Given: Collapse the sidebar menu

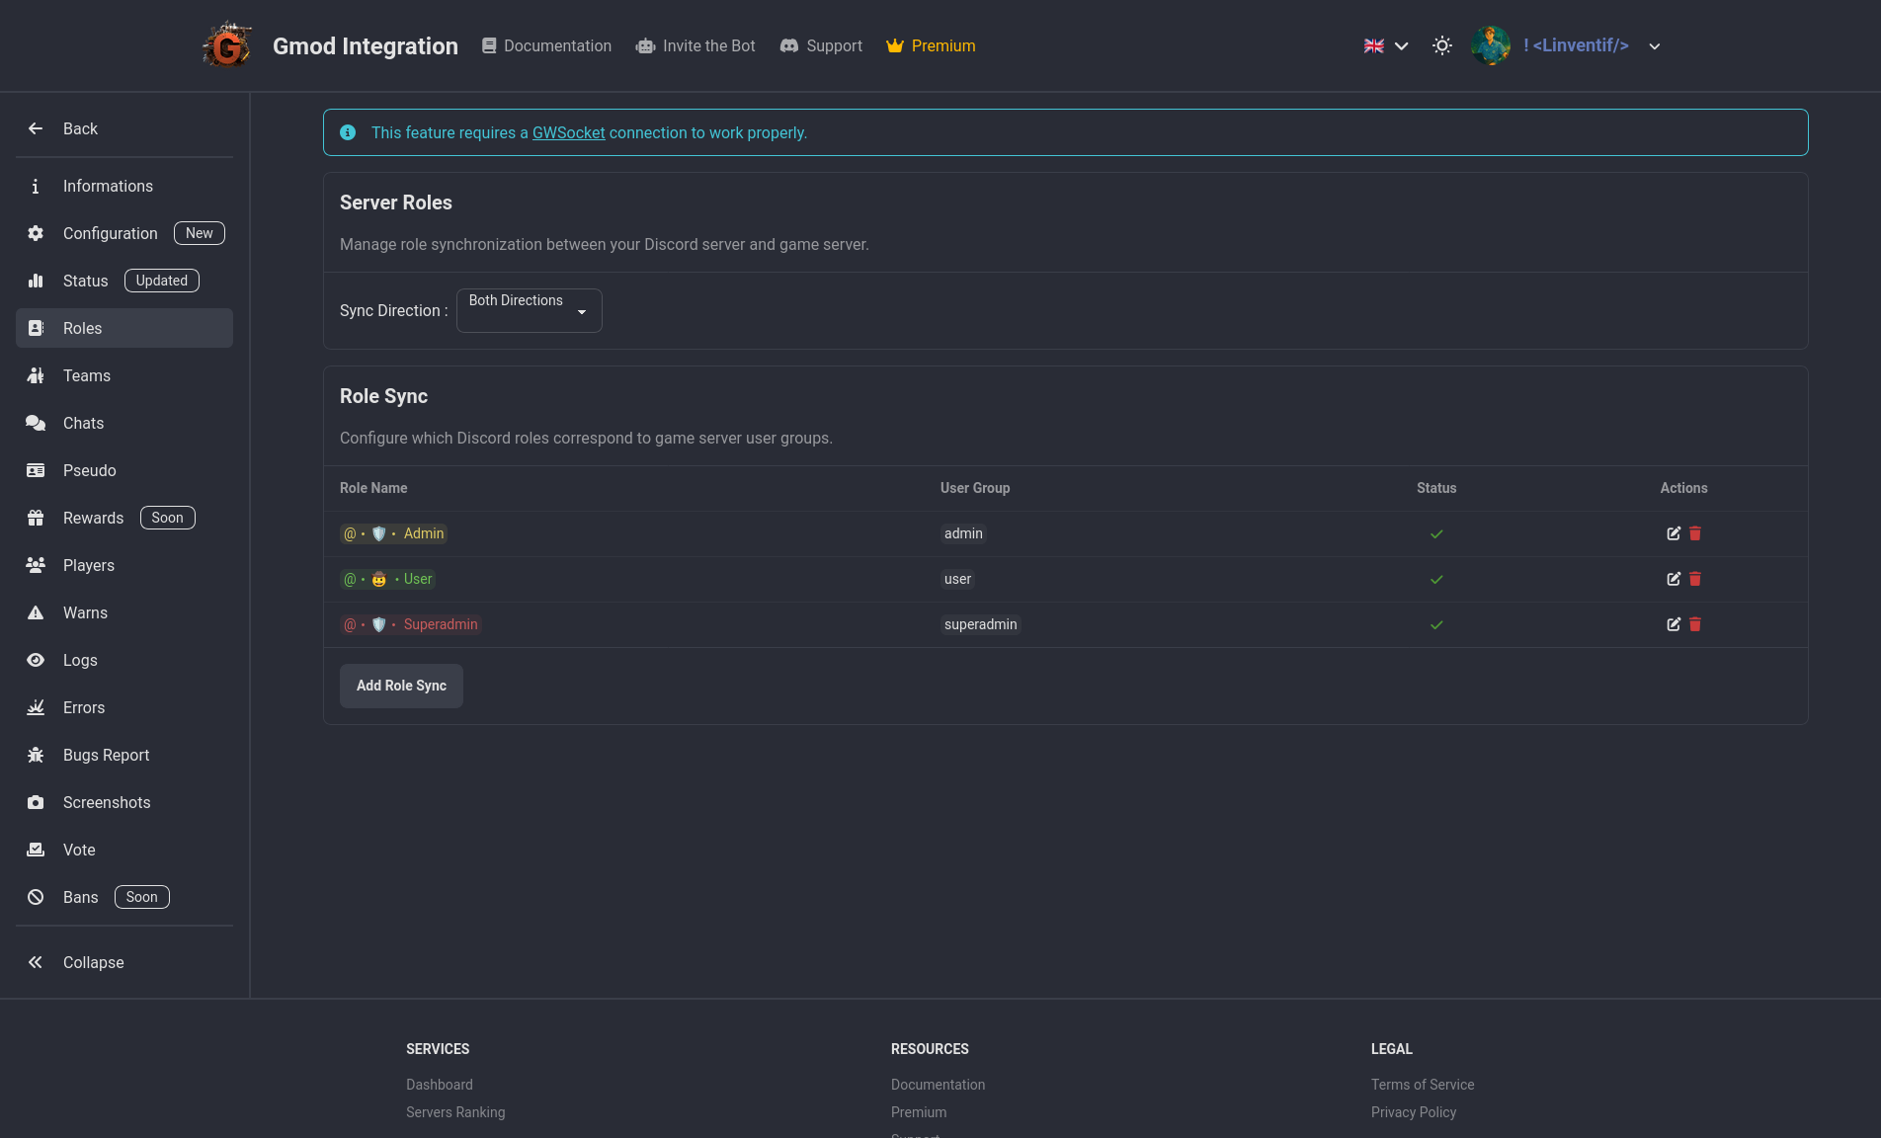Looking at the screenshot, I should 93,962.
